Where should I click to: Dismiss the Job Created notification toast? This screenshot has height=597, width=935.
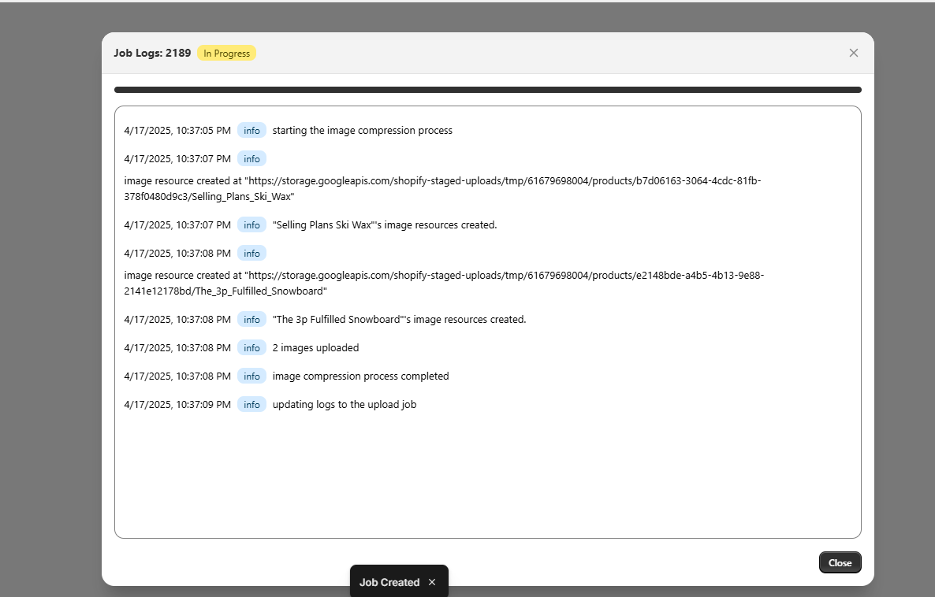pyautogui.click(x=431, y=582)
